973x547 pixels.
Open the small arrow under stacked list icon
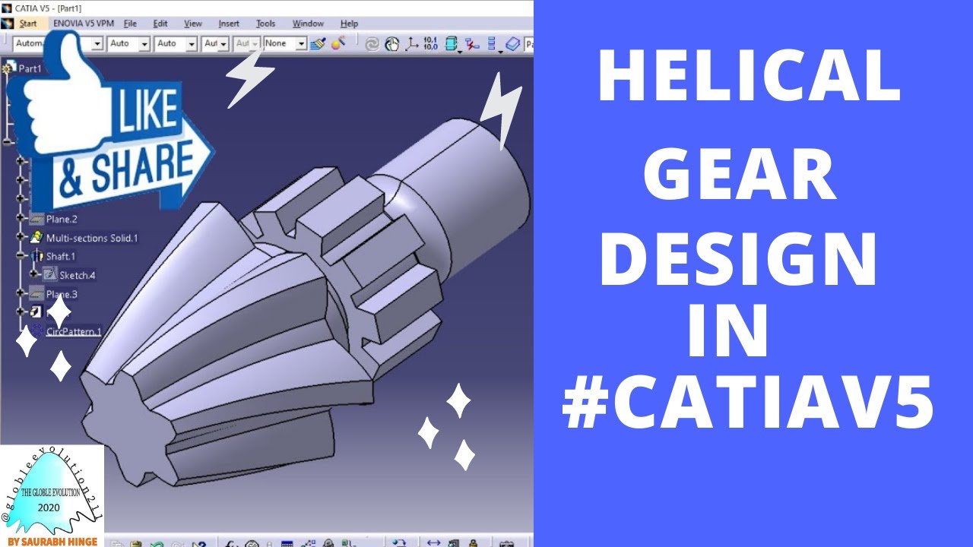[501, 52]
